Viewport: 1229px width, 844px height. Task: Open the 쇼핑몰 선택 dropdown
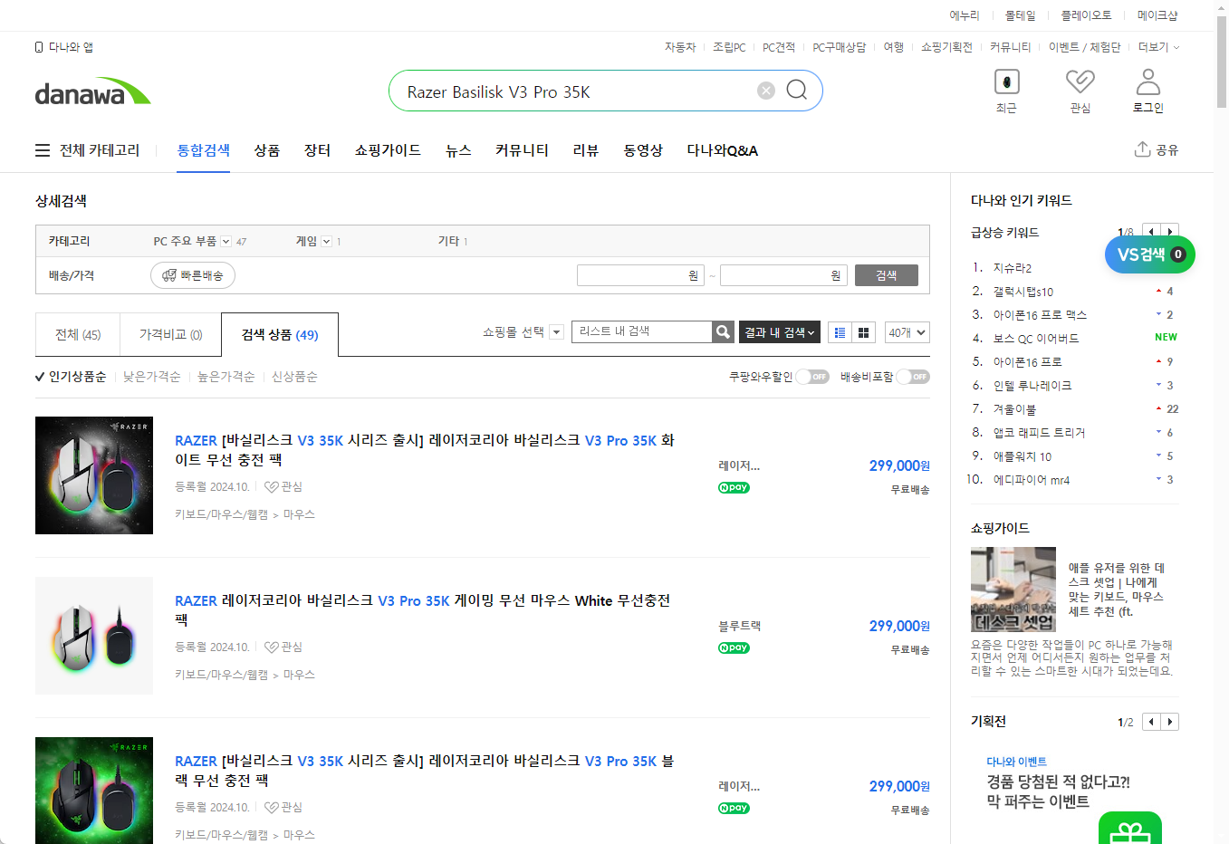557,332
